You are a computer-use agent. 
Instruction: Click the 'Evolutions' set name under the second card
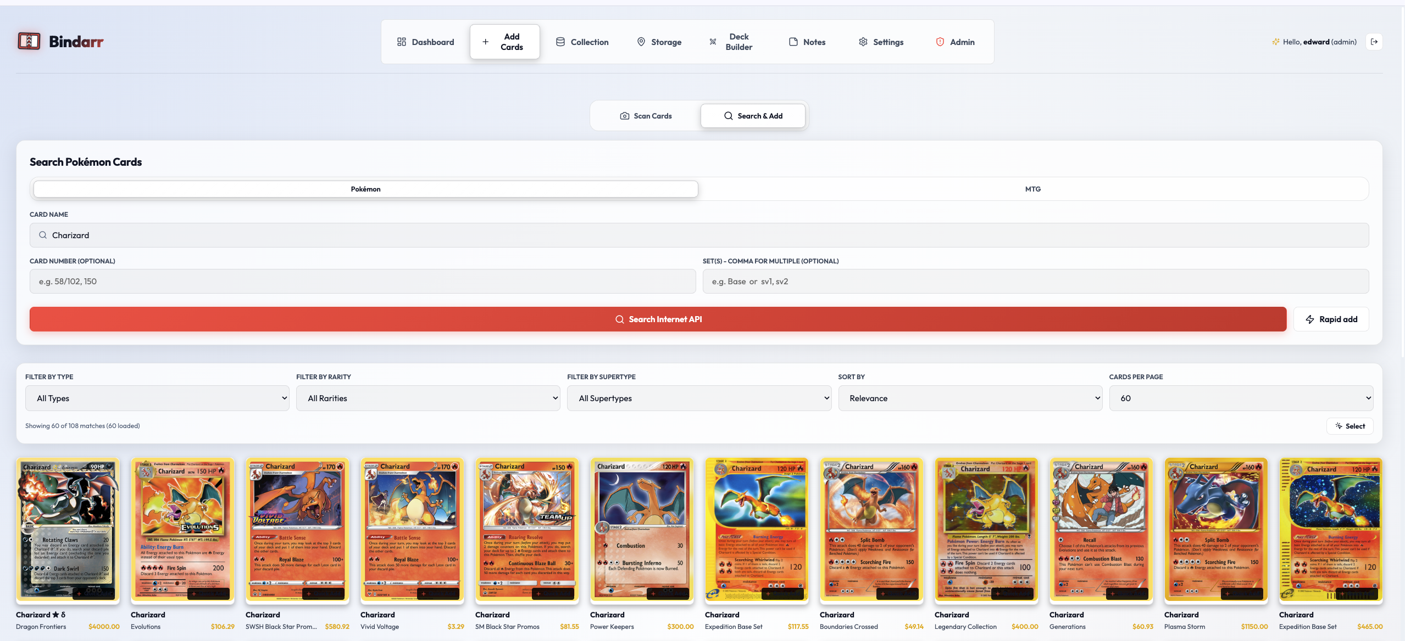[x=146, y=627]
